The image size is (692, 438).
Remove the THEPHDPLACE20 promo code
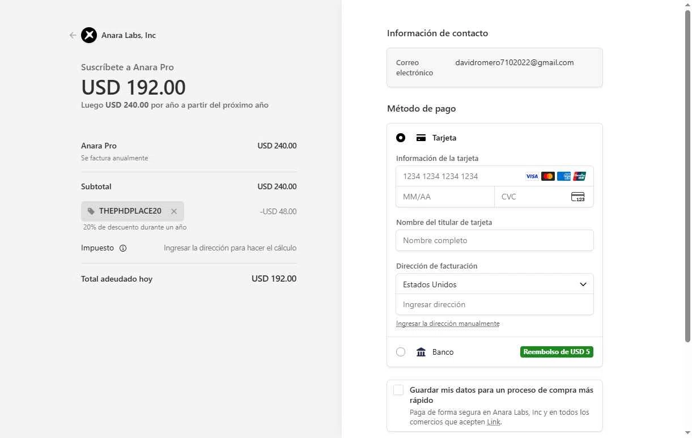click(174, 211)
